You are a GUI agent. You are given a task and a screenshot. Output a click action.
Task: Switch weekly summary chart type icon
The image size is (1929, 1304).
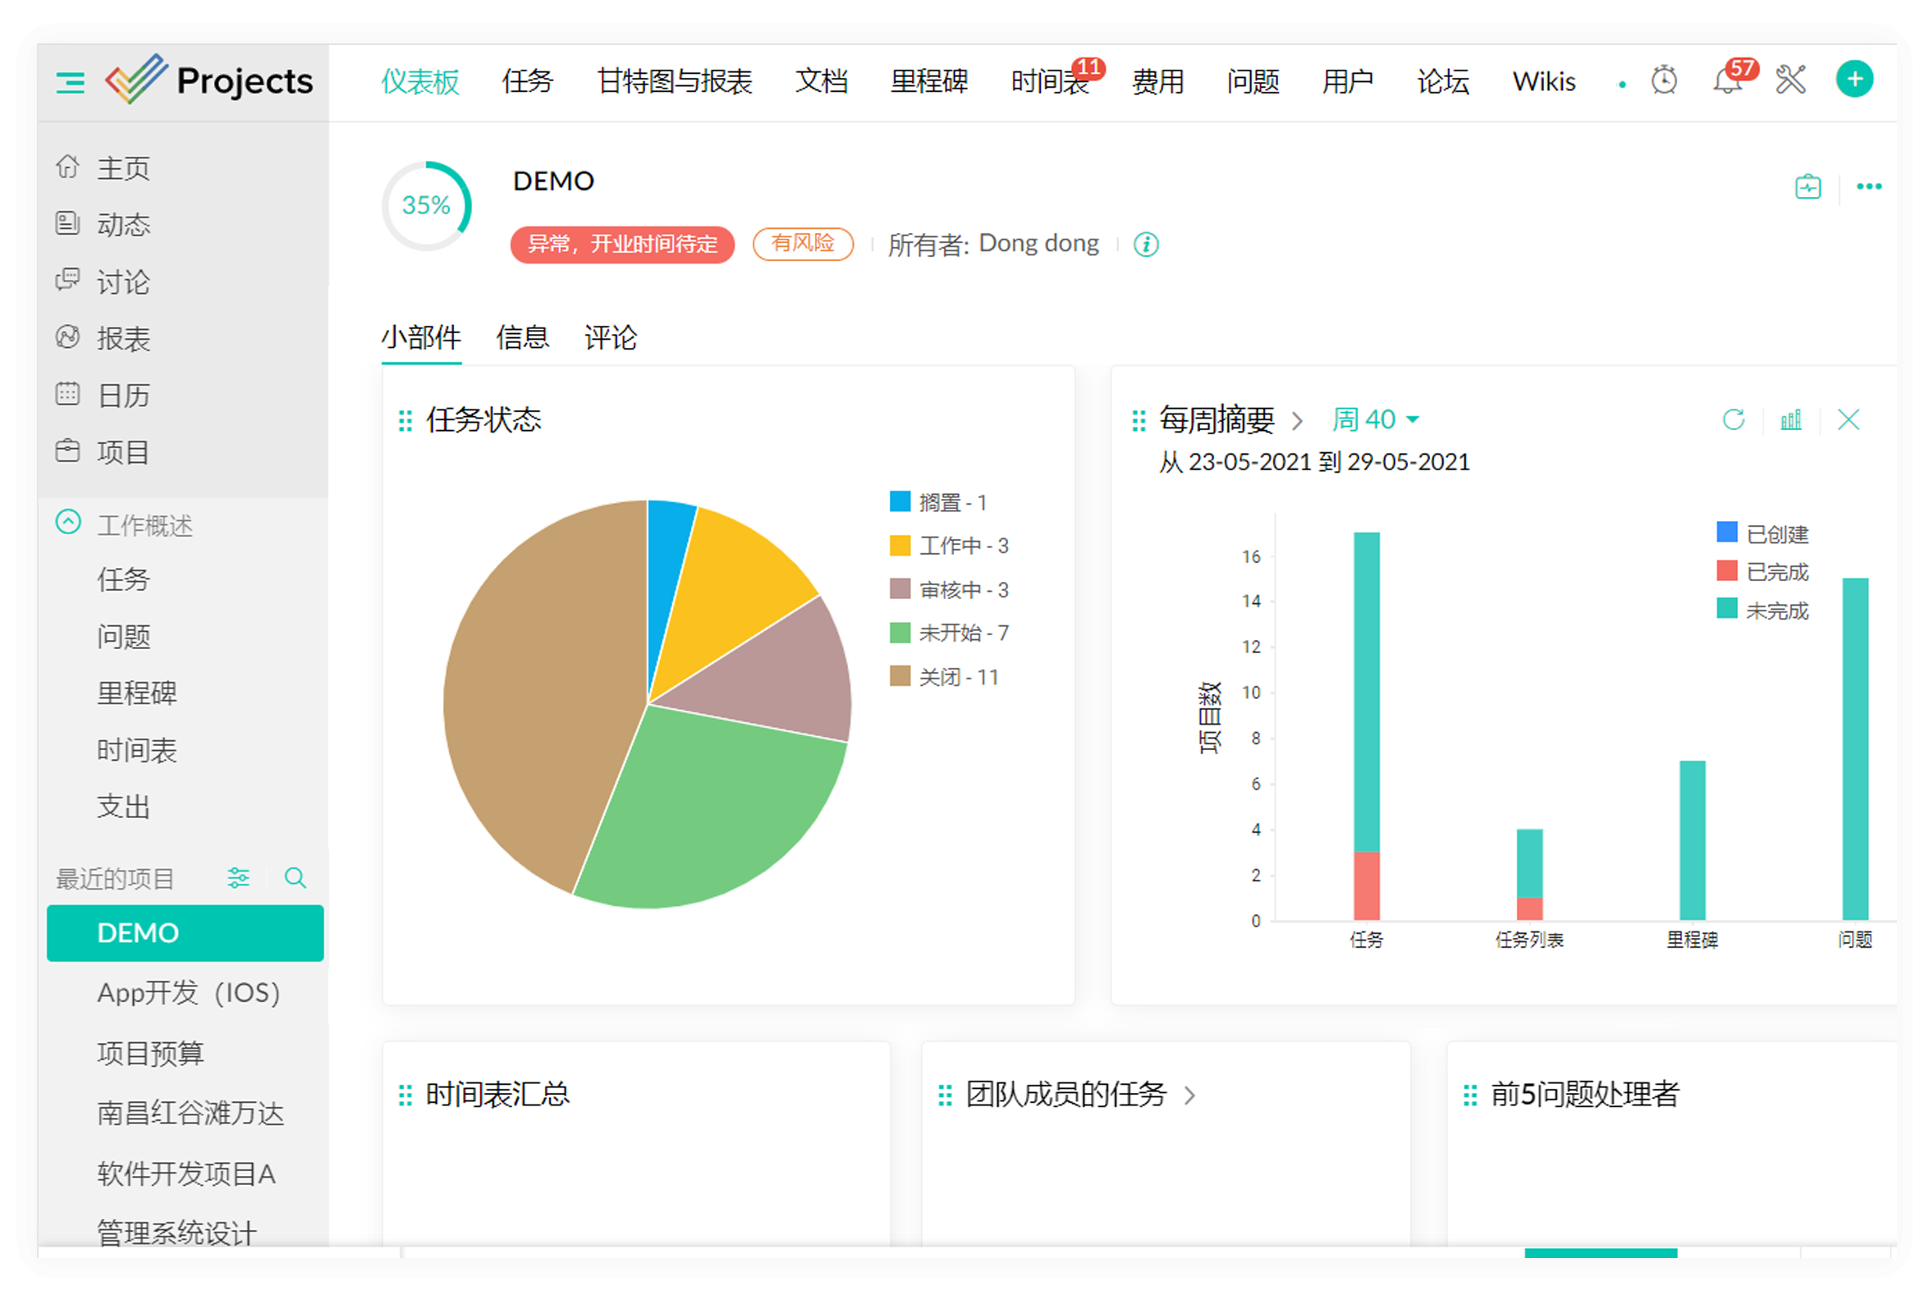tap(1790, 420)
